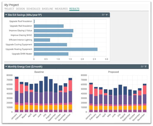The width and height of the screenshot is (153, 126).
Task: Click the March bar in Baseline chart
Action: [26, 97]
